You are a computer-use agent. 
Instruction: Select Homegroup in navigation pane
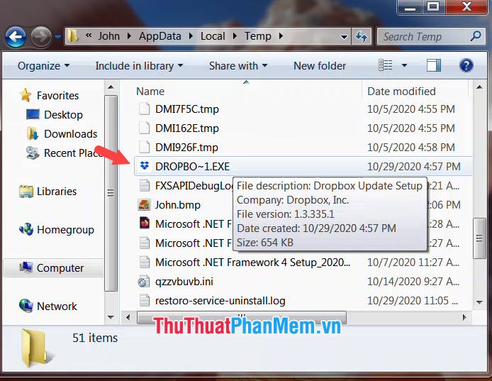pos(65,230)
